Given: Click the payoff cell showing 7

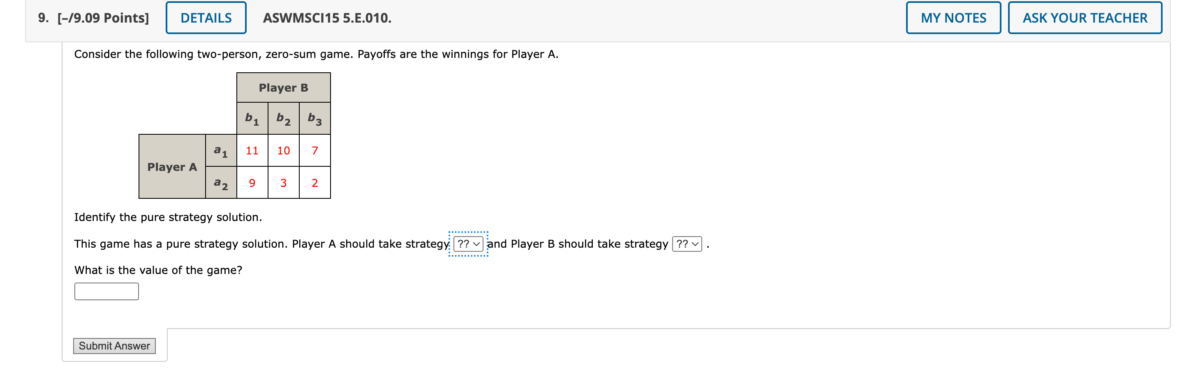Looking at the screenshot, I should (314, 150).
